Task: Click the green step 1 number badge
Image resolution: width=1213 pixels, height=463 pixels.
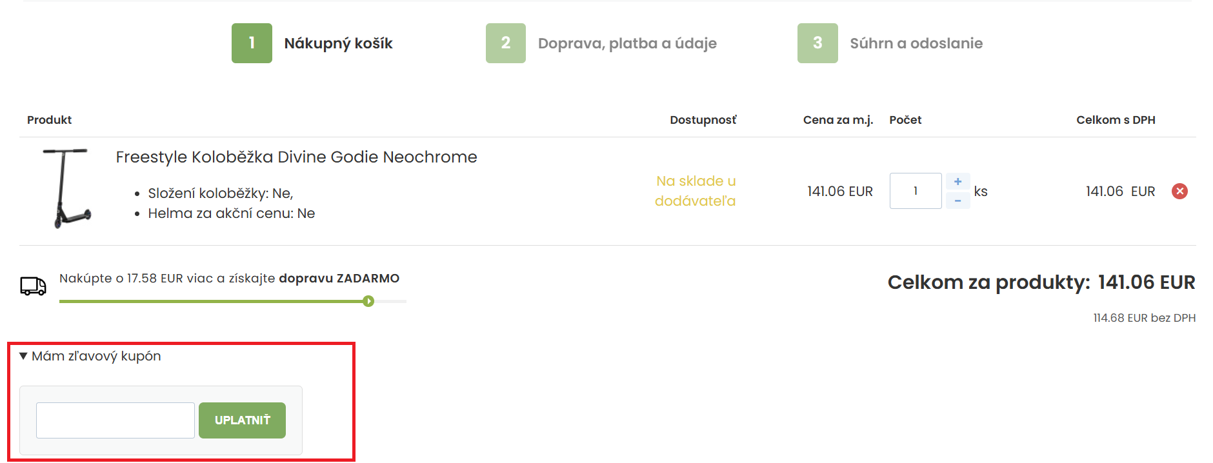Action: [x=252, y=43]
